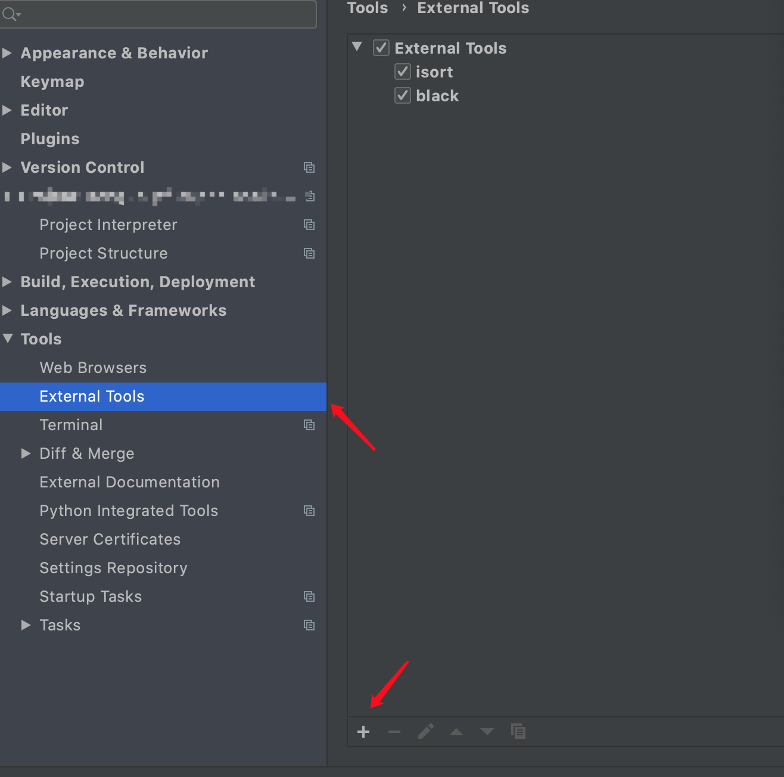Select the Web Browsers settings page
The image size is (784, 777).
(93, 368)
